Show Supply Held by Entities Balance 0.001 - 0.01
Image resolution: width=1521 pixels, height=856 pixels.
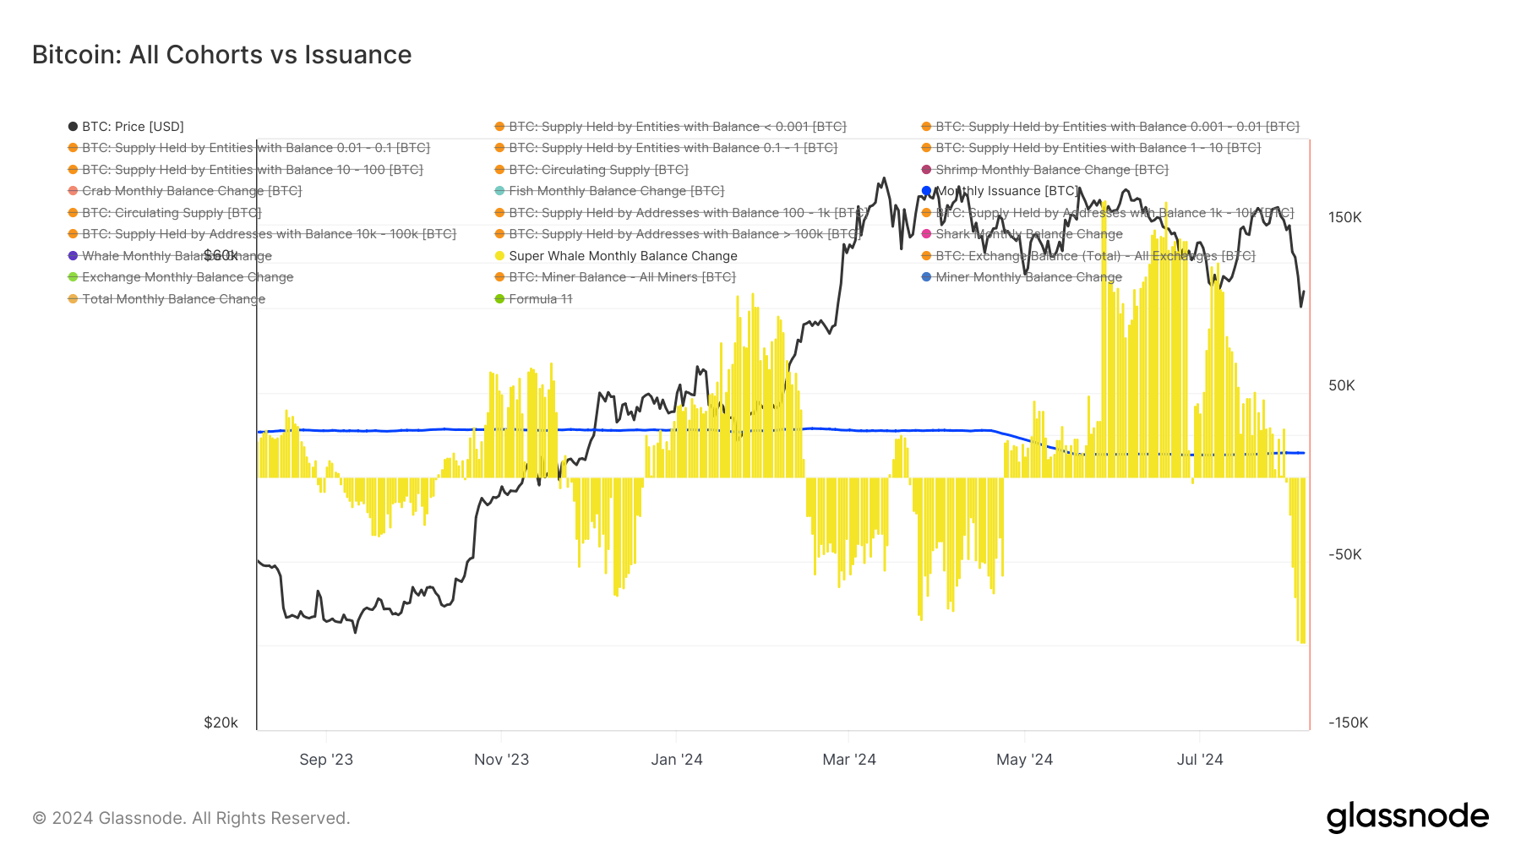tap(1110, 127)
